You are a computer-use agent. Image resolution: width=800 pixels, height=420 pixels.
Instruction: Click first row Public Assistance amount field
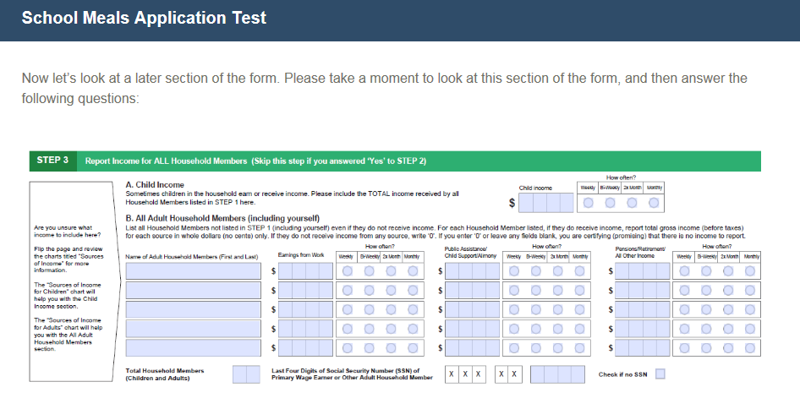[473, 271]
